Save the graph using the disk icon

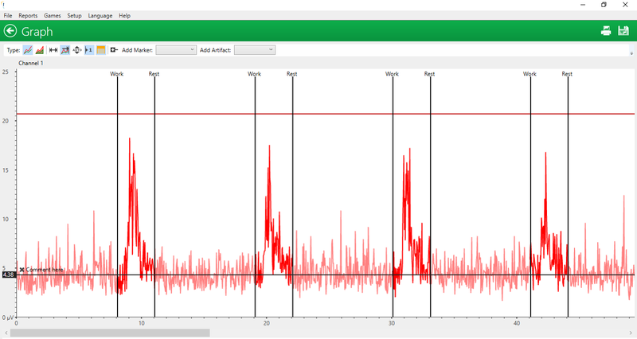pos(623,31)
